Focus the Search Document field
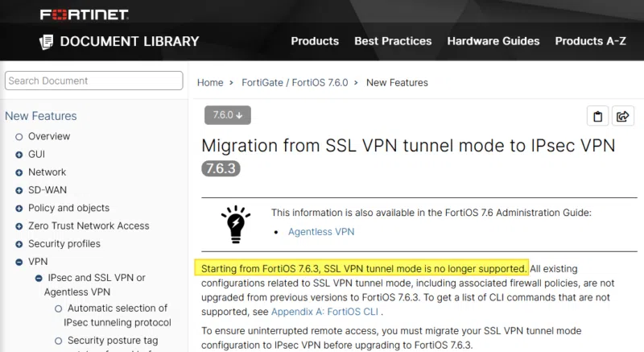 tap(93, 81)
